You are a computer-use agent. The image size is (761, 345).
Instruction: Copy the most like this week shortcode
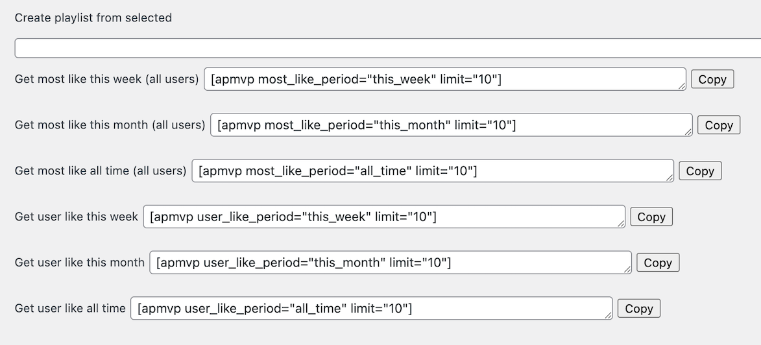pyautogui.click(x=712, y=79)
